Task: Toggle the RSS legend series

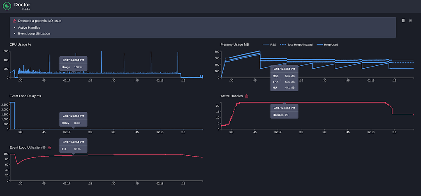Action: (269, 44)
